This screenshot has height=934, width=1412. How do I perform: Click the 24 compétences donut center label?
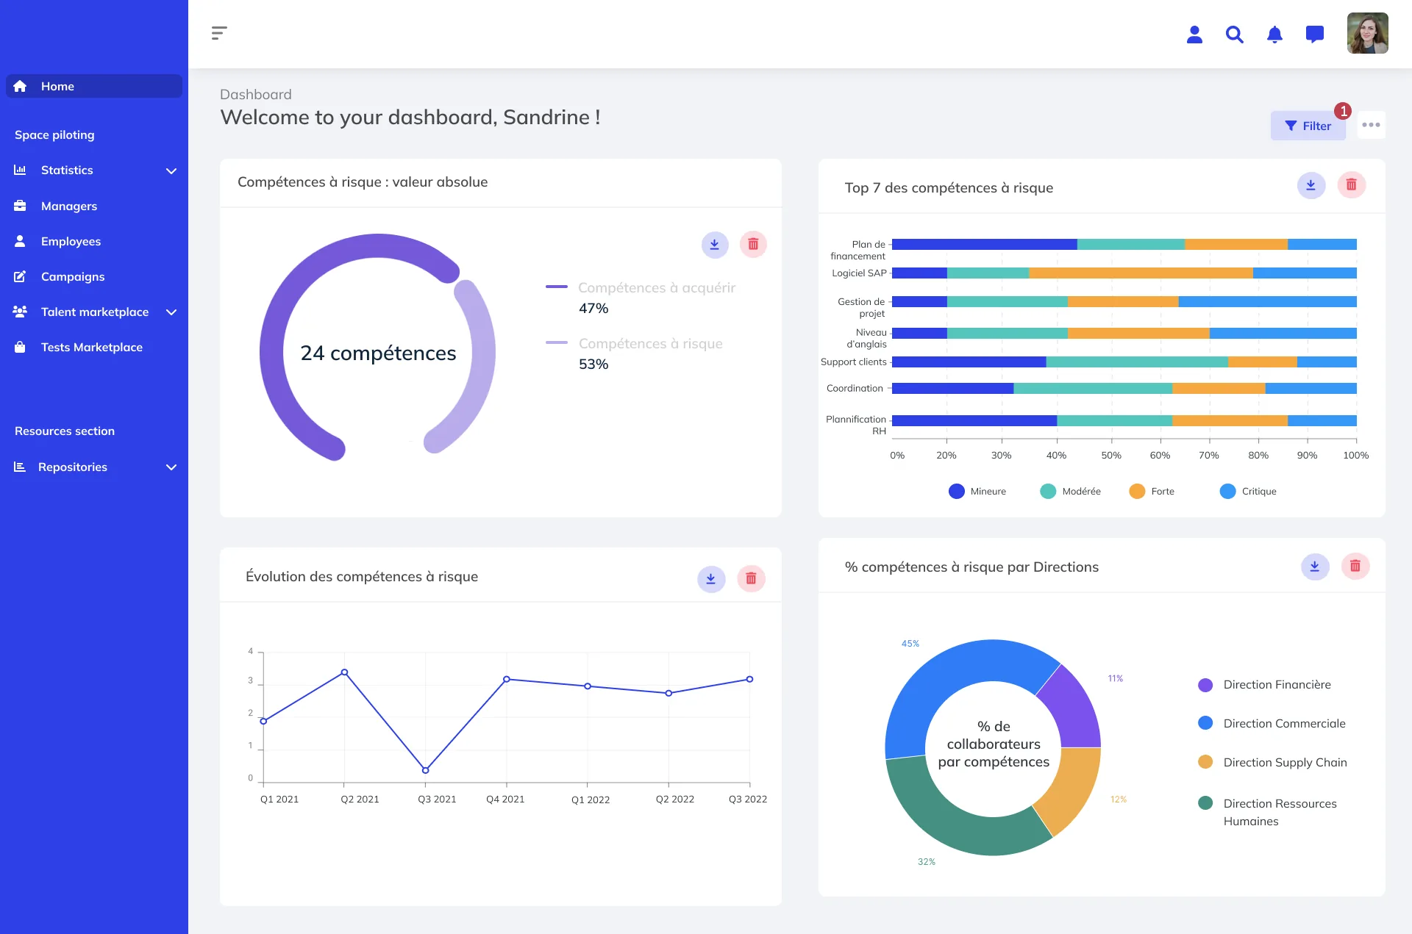(378, 353)
